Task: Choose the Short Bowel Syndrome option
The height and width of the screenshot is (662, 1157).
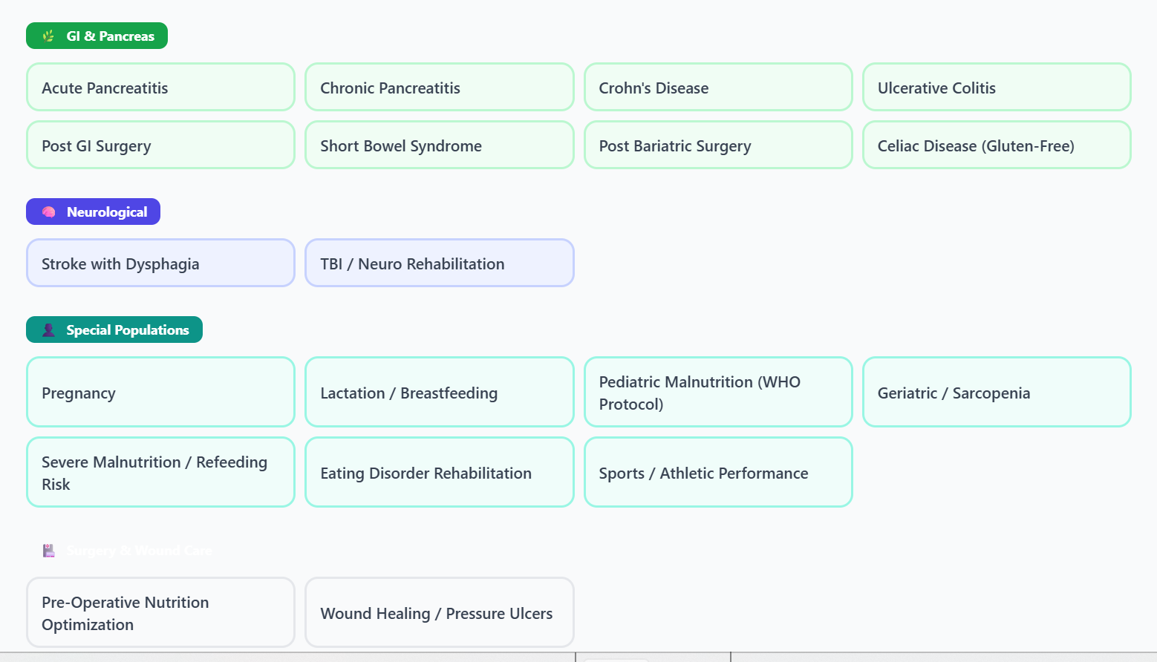Action: [439, 145]
